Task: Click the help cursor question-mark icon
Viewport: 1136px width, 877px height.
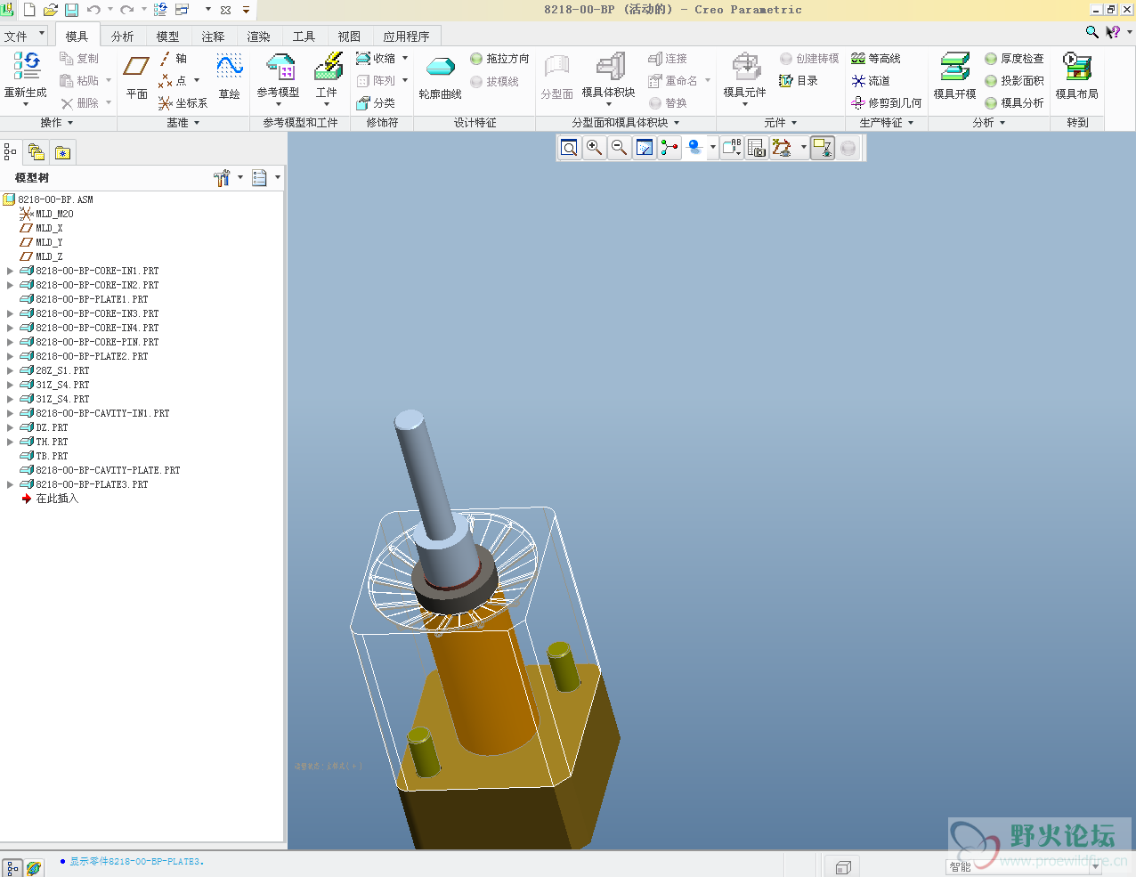Action: click(x=1113, y=32)
